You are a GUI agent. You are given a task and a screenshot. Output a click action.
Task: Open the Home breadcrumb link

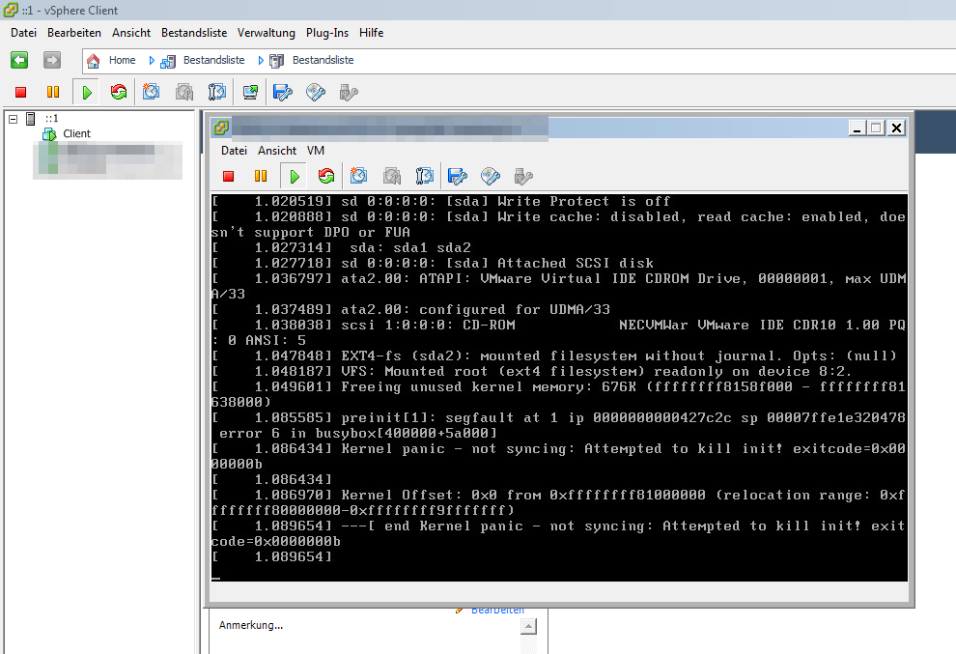[x=122, y=60]
